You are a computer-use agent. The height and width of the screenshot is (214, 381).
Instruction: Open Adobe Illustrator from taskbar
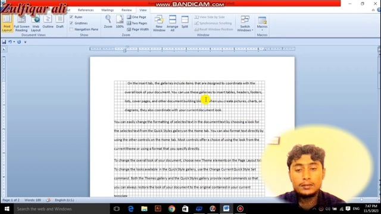click(x=158, y=209)
